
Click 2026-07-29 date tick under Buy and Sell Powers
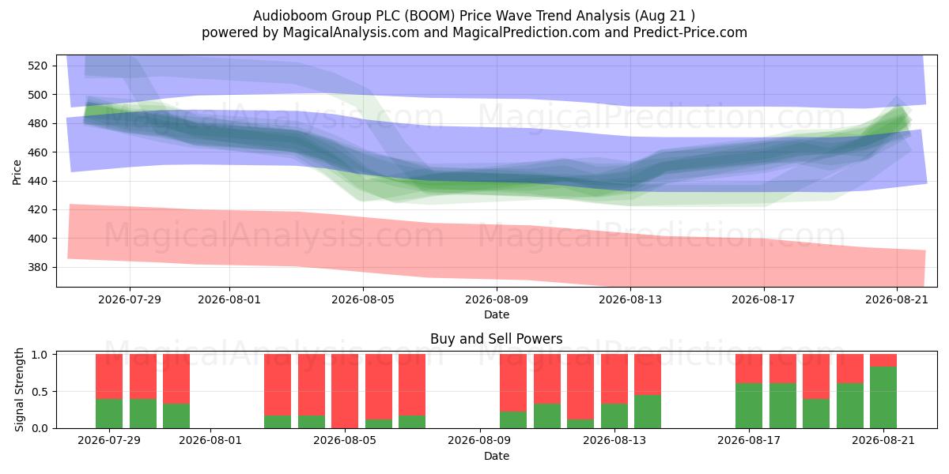coord(109,441)
